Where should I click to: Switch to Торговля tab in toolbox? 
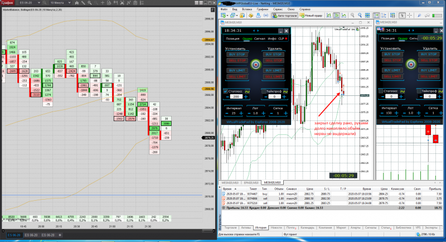(230, 228)
